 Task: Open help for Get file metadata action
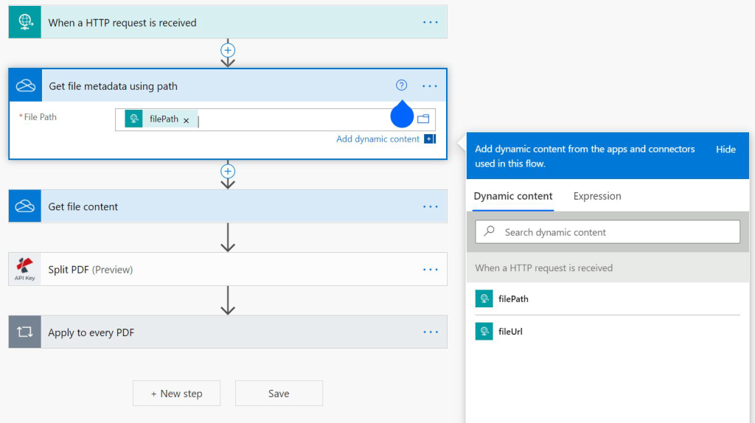(x=402, y=85)
